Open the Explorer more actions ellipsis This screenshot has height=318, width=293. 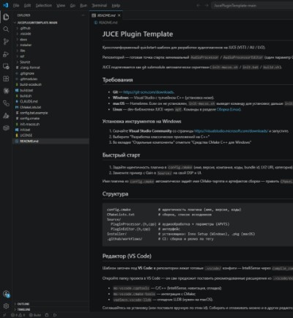pyautogui.click(x=83, y=15)
